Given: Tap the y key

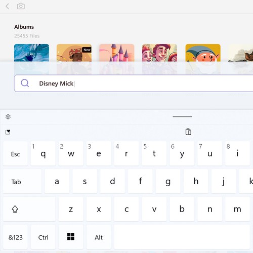Looking at the screenshot, I should click(182, 154).
